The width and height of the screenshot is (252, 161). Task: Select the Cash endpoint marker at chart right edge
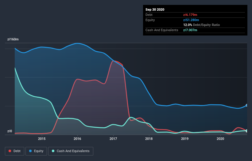(247, 131)
